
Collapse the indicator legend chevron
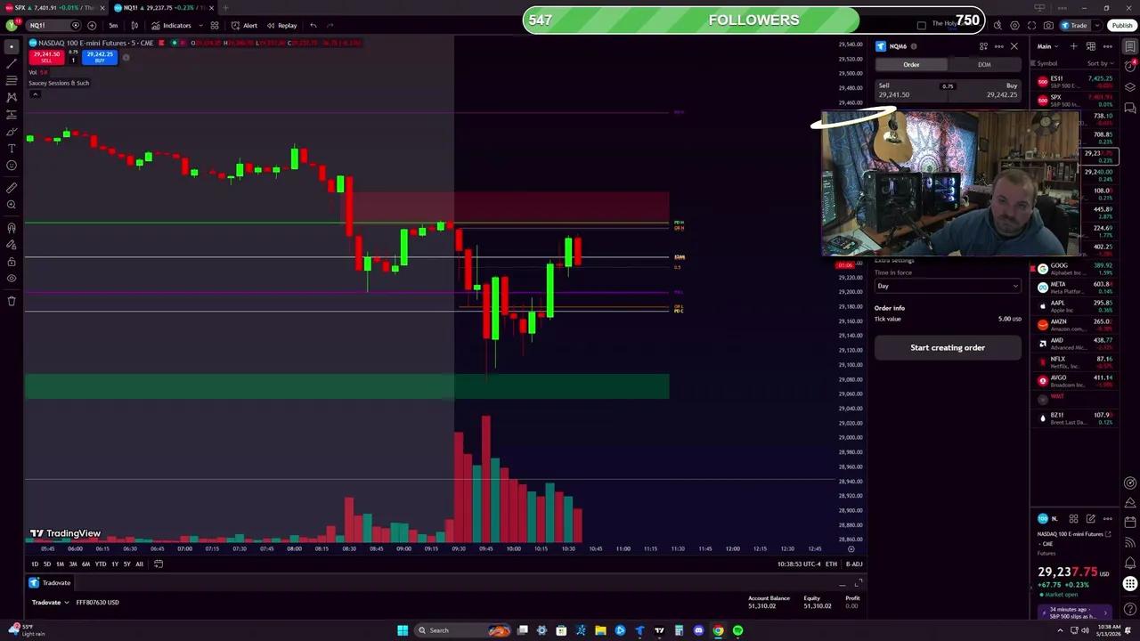pos(35,93)
